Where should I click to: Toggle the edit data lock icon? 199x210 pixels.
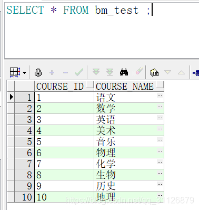coord(38,72)
